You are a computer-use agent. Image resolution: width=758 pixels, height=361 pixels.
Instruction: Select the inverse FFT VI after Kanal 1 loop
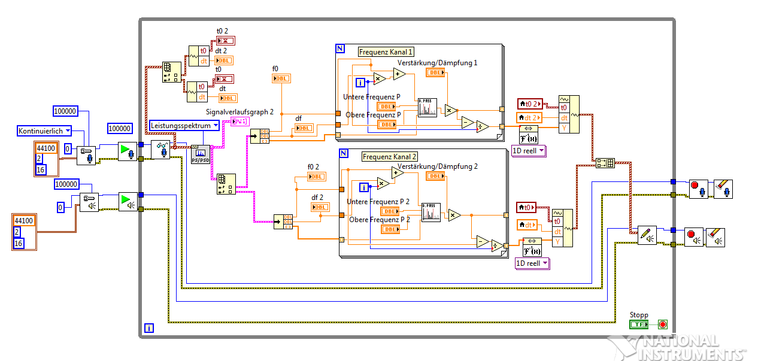pos(528,135)
